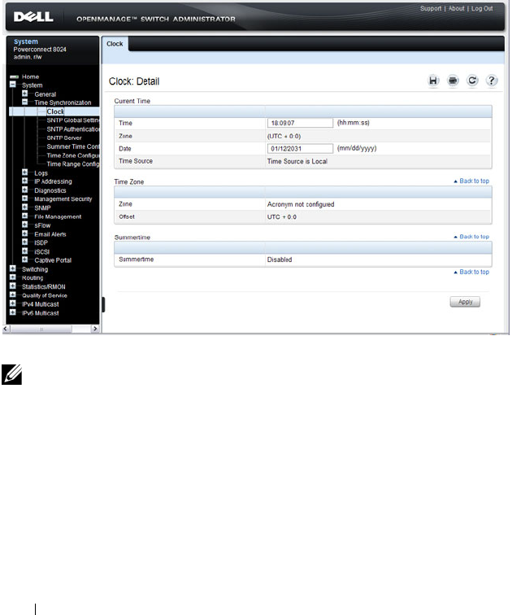521x615 pixels.
Task: Click the 'Time Source is Local' text
Action: tap(297, 161)
